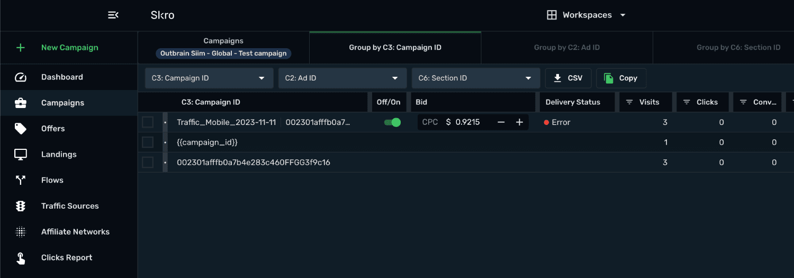Click the Clicks Report pointer icon
The width and height of the screenshot is (794, 278).
[21, 258]
